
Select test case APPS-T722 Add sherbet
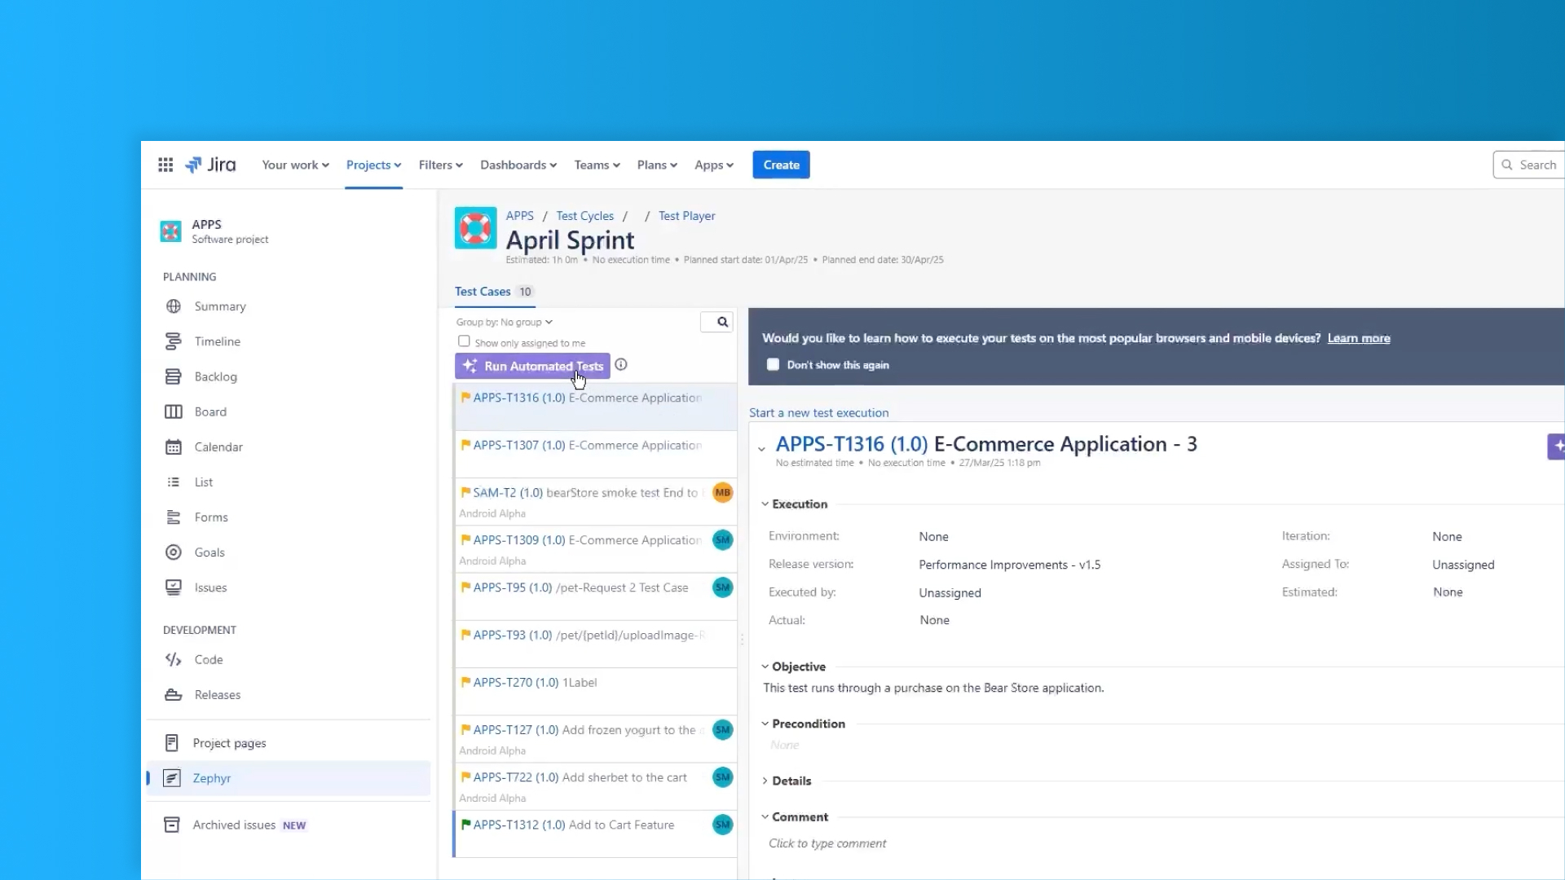click(x=595, y=785)
